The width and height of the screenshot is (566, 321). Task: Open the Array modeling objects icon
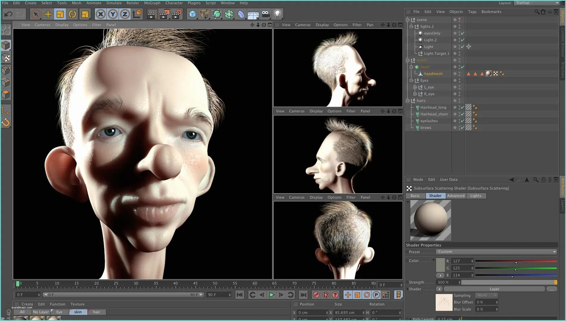pyautogui.click(x=229, y=14)
